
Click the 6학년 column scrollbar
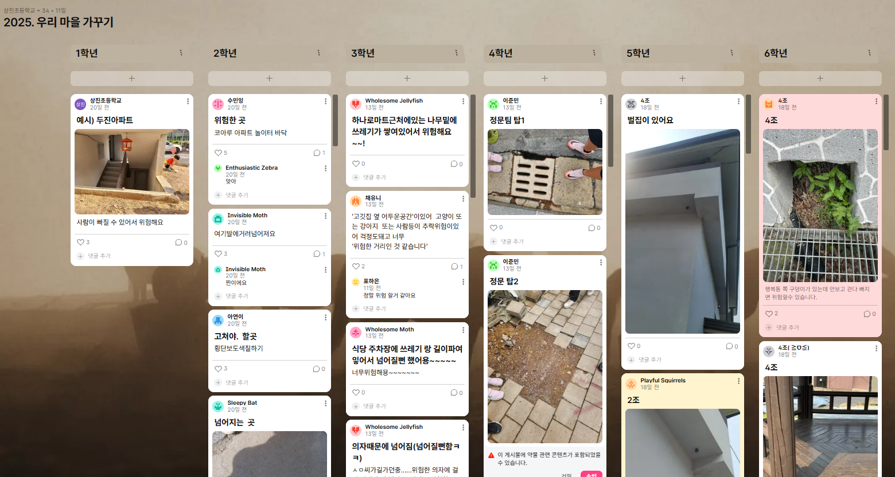point(886,122)
